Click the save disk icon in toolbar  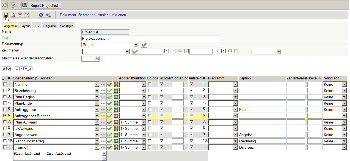(x=5, y=15)
